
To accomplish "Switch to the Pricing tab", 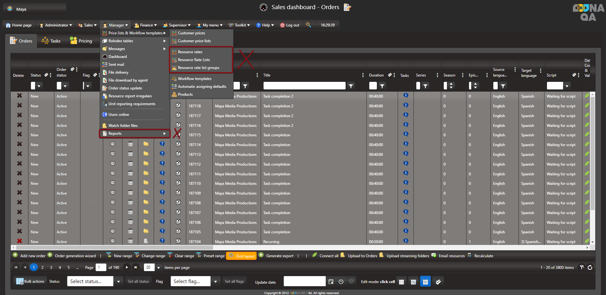I will coord(81,41).
